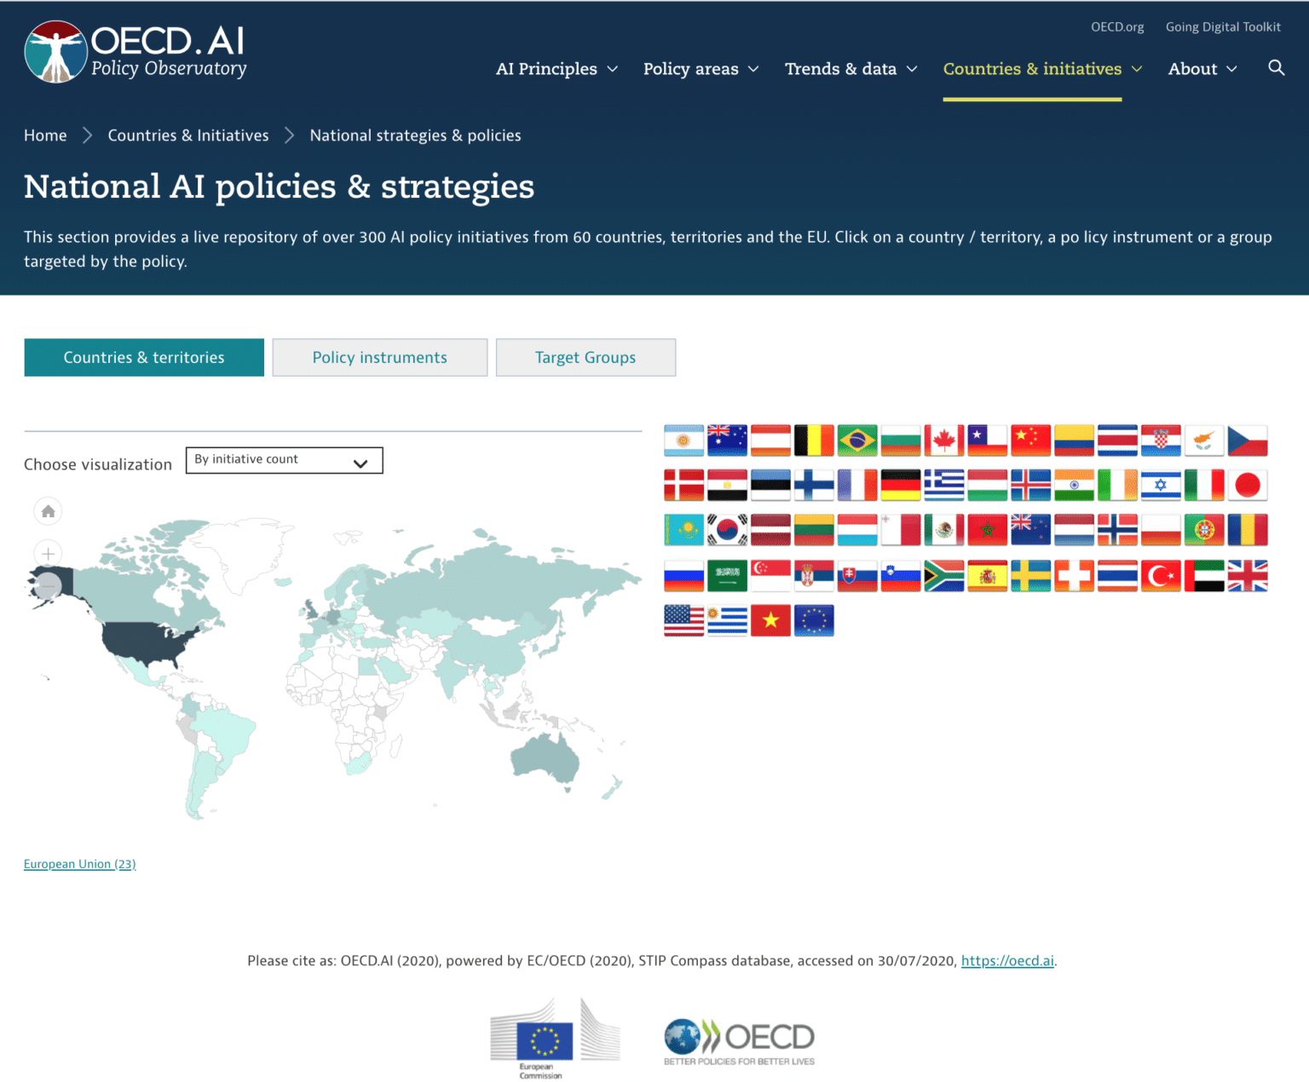Open the European Union (23) link
Image resolution: width=1309 pixels, height=1082 pixels.
[x=79, y=863]
